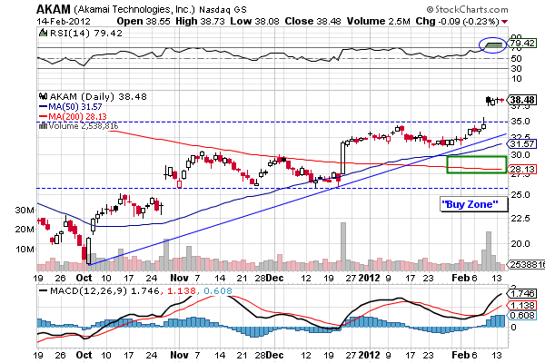The image size is (545, 363).
Task: Click the 30 level label on RSI axis
Action: (516, 68)
